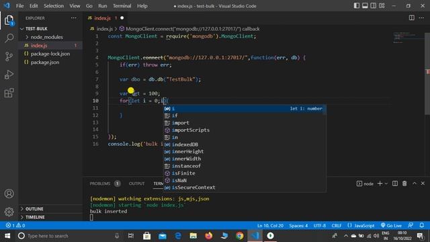Viewport: 430px width, 242px height.
Task: Select the node terminal instance
Action: click(x=365, y=184)
